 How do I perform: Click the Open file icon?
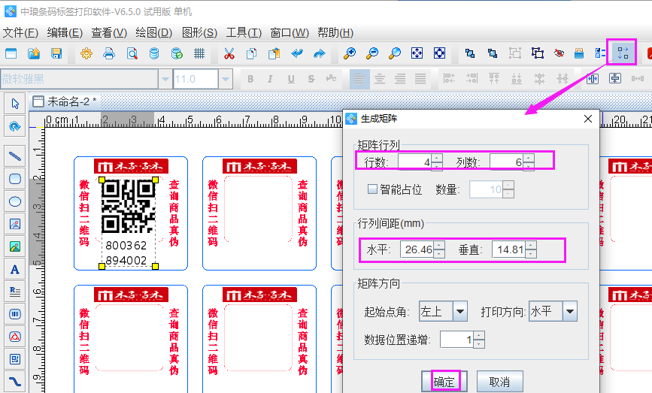point(34,53)
